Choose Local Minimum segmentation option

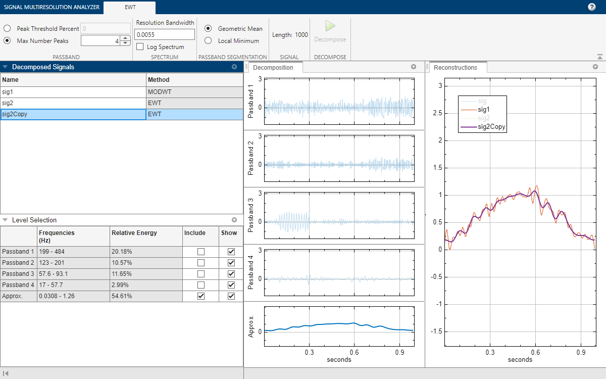point(208,41)
